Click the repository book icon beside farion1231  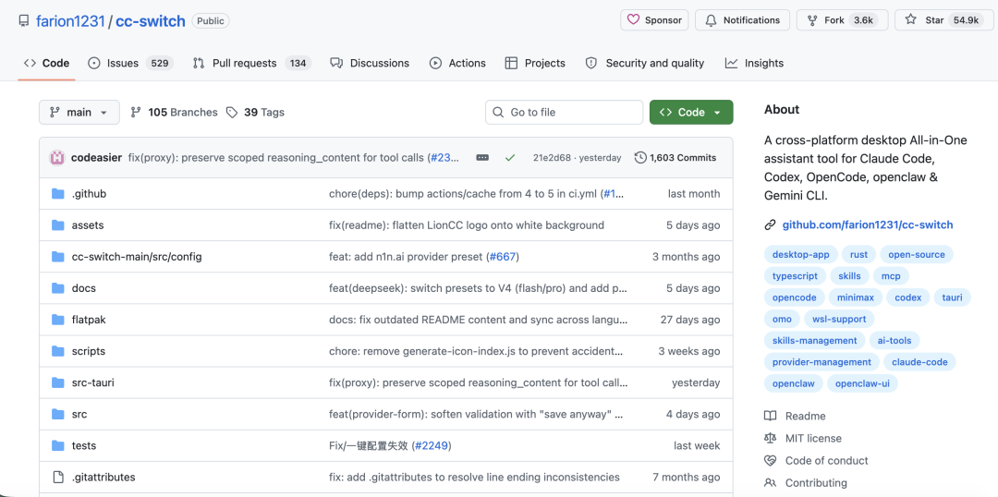click(23, 21)
